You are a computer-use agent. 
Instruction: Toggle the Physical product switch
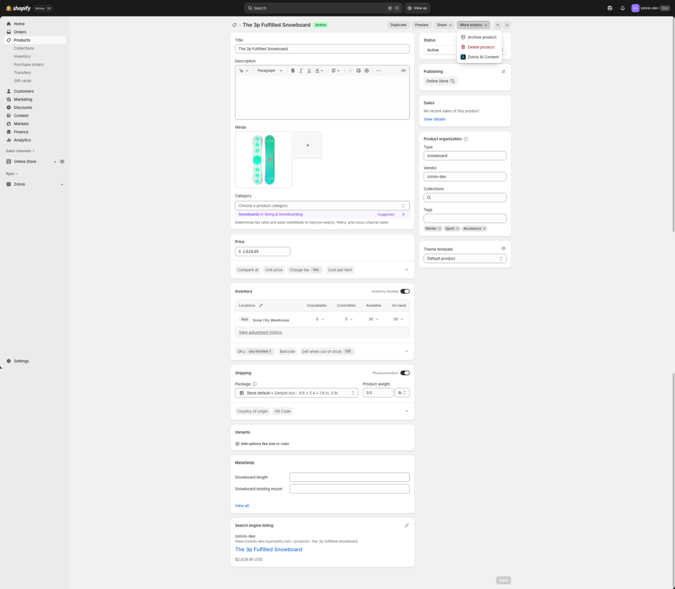point(406,373)
